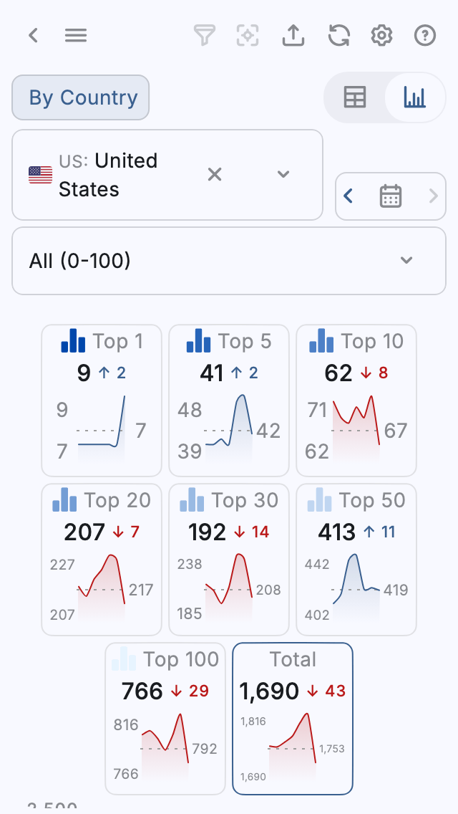Expand the United States country dropdown

pos(283,174)
